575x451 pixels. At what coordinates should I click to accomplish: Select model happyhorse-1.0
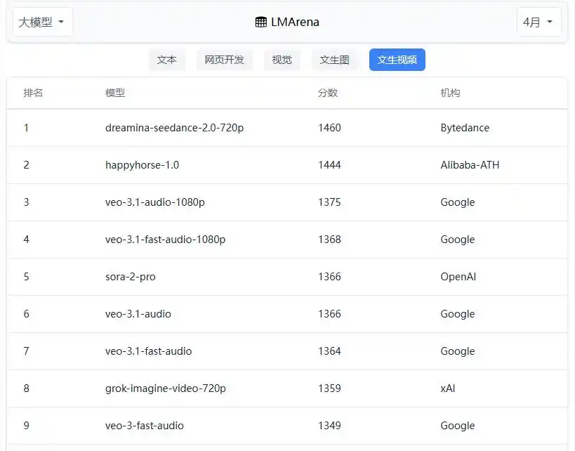point(143,165)
